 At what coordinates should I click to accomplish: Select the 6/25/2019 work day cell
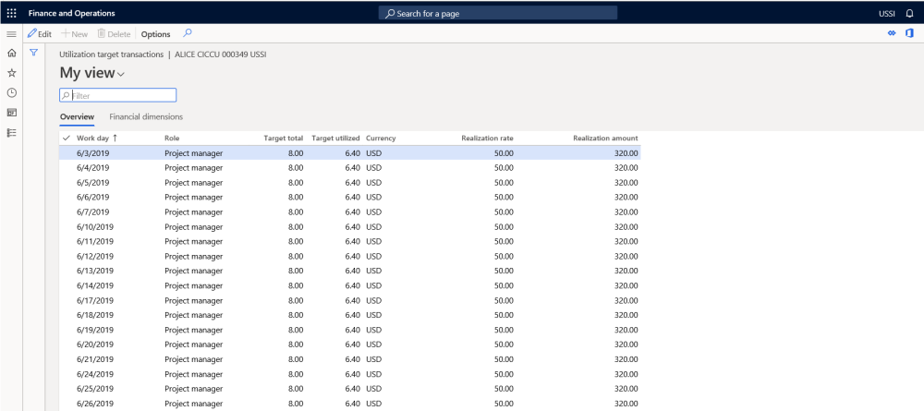(95, 389)
